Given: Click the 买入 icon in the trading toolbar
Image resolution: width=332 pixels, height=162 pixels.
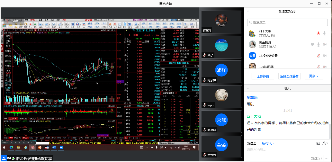Looking at the screenshot, I should (x=30, y=25).
